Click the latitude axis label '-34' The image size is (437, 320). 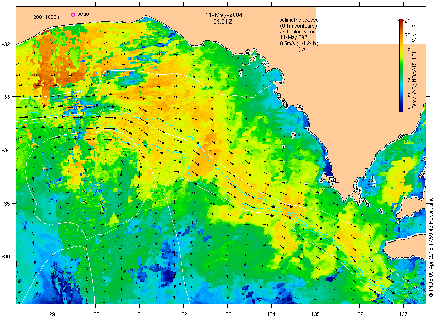6,150
